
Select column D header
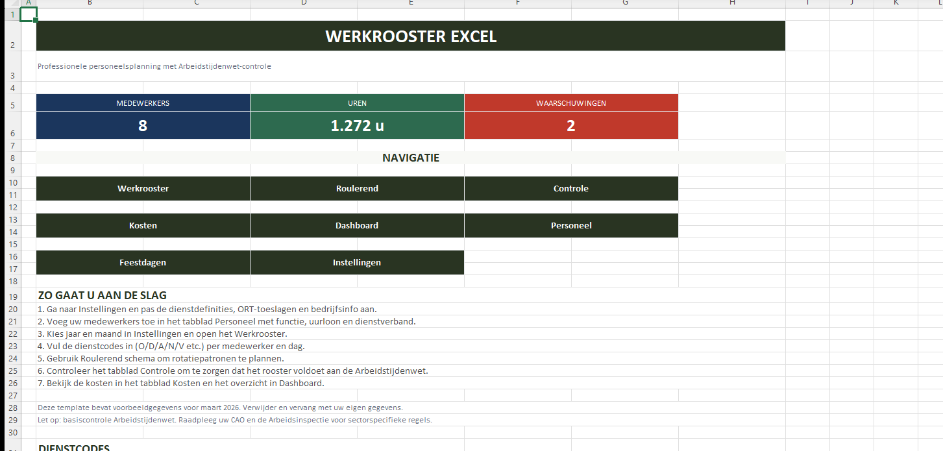(303, 3)
